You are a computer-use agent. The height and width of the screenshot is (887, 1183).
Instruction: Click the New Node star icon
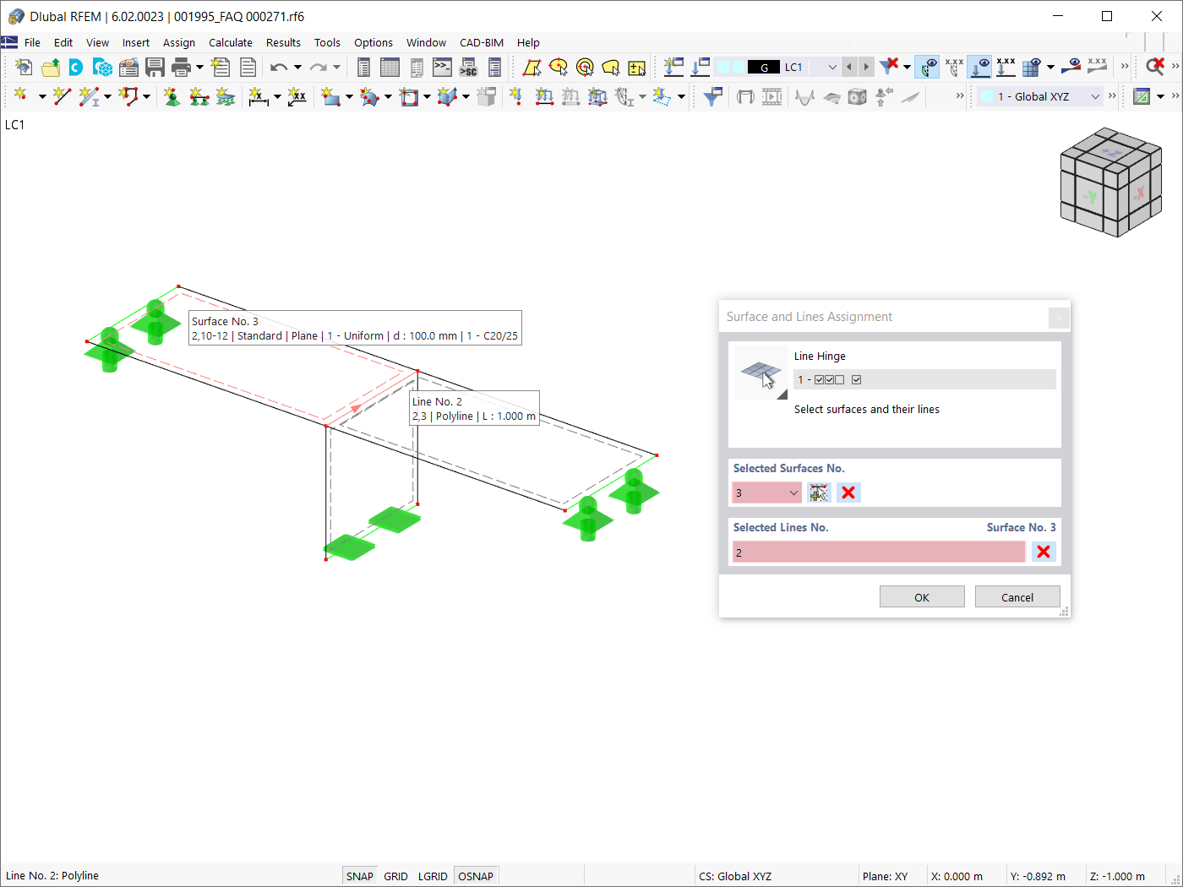(21, 96)
